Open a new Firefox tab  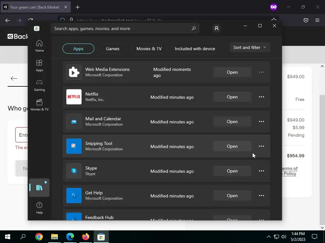point(77,7)
